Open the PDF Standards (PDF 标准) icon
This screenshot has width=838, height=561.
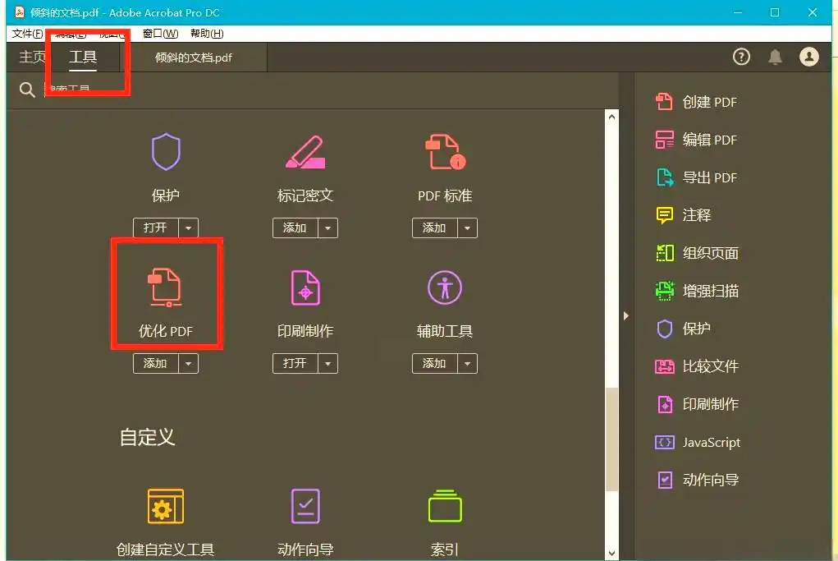(445, 152)
